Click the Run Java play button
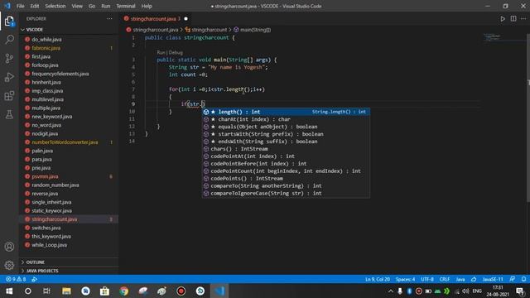 pyautogui.click(x=503, y=19)
